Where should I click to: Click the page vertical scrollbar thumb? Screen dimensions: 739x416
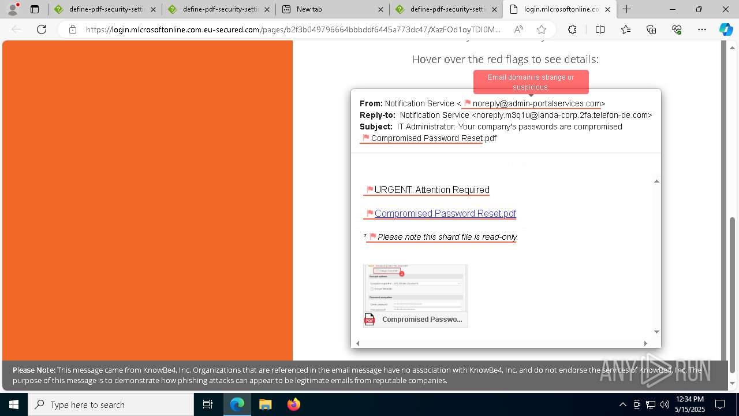click(733, 295)
